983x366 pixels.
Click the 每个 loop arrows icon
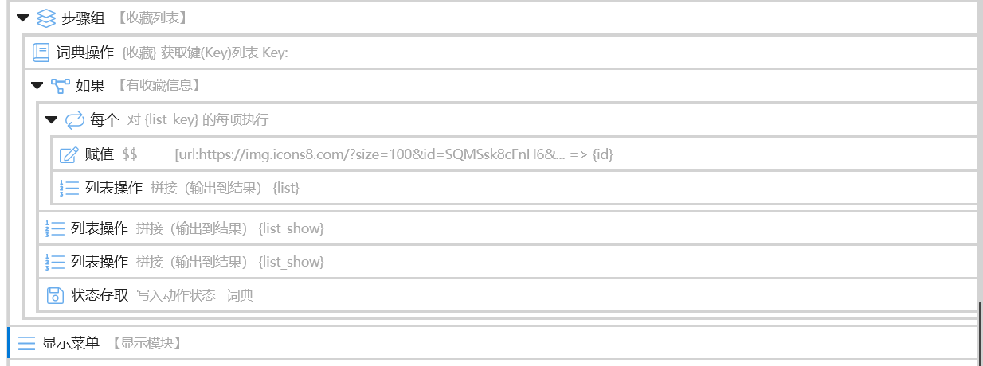pos(74,120)
